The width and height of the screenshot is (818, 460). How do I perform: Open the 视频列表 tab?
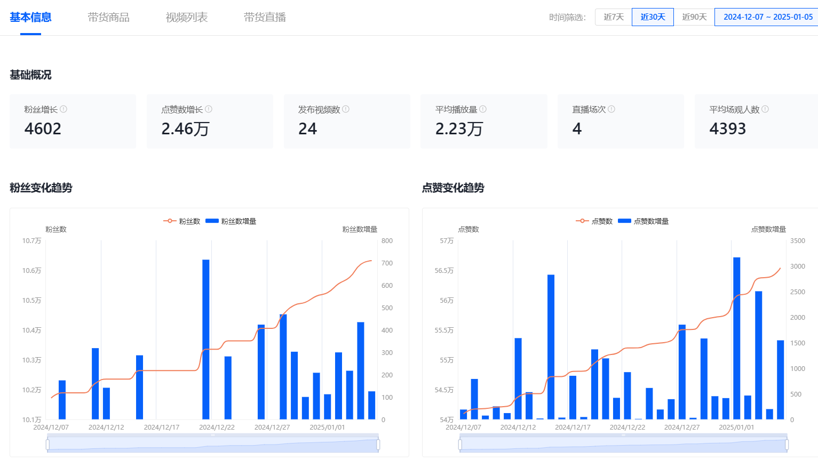[x=187, y=18]
